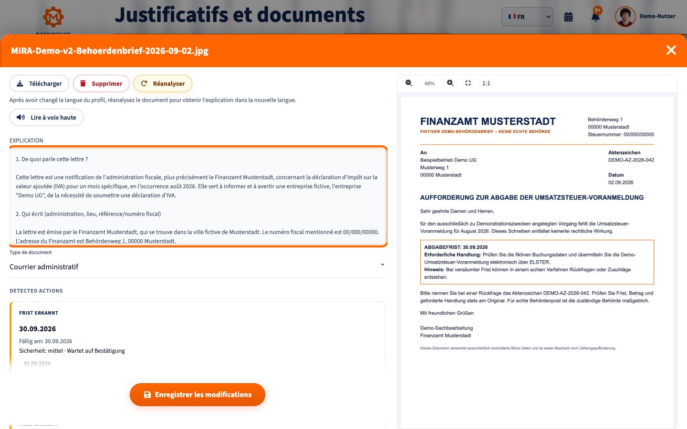Click Demo-Nutzer profile avatar
687x429 pixels.
(x=625, y=17)
